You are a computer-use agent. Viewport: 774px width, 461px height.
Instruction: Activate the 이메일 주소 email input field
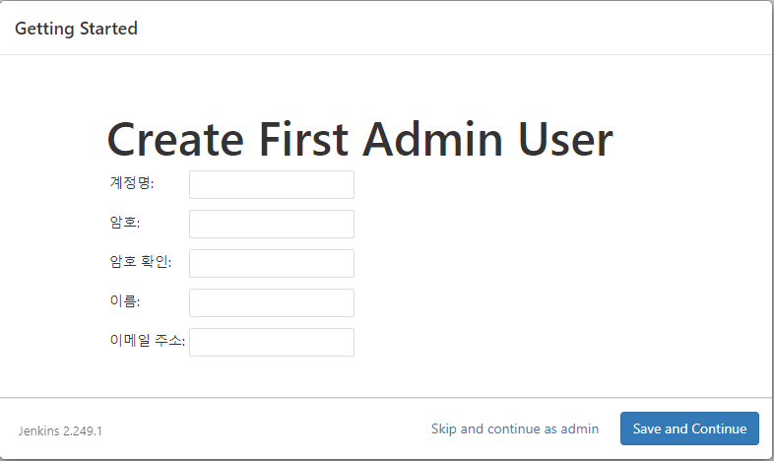tap(272, 343)
